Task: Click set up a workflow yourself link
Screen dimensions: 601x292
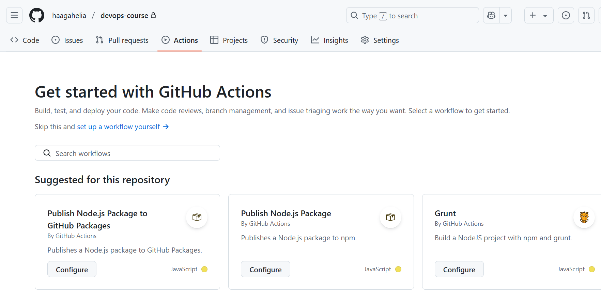Action: [x=123, y=127]
